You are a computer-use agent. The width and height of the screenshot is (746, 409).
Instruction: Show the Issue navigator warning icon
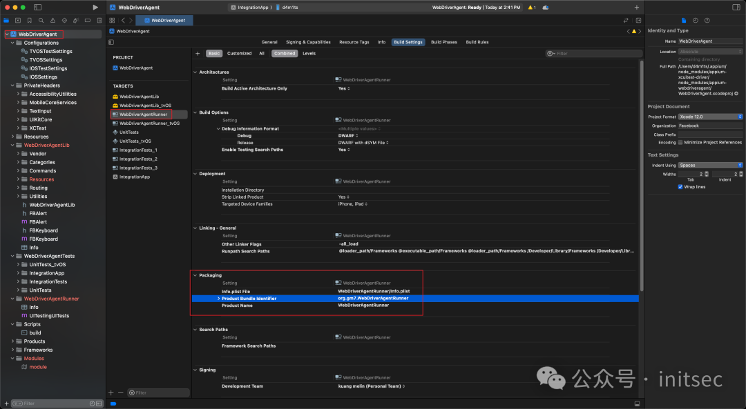click(52, 21)
